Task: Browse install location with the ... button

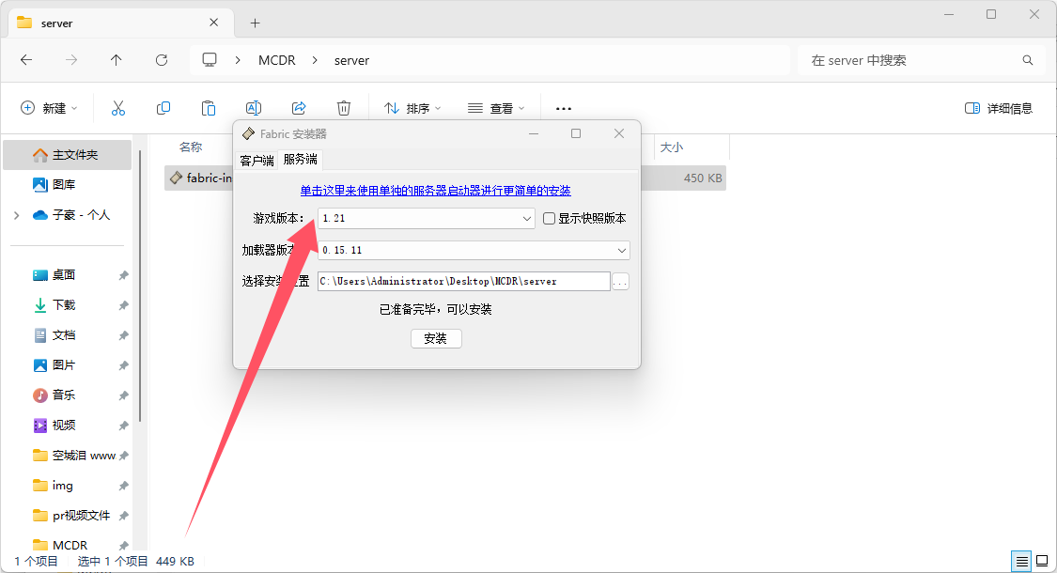Action: click(620, 282)
